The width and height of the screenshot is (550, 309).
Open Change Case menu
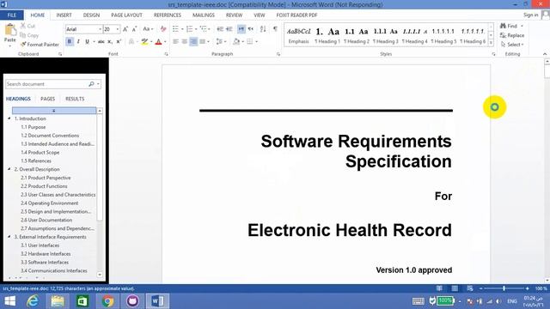[148, 29]
